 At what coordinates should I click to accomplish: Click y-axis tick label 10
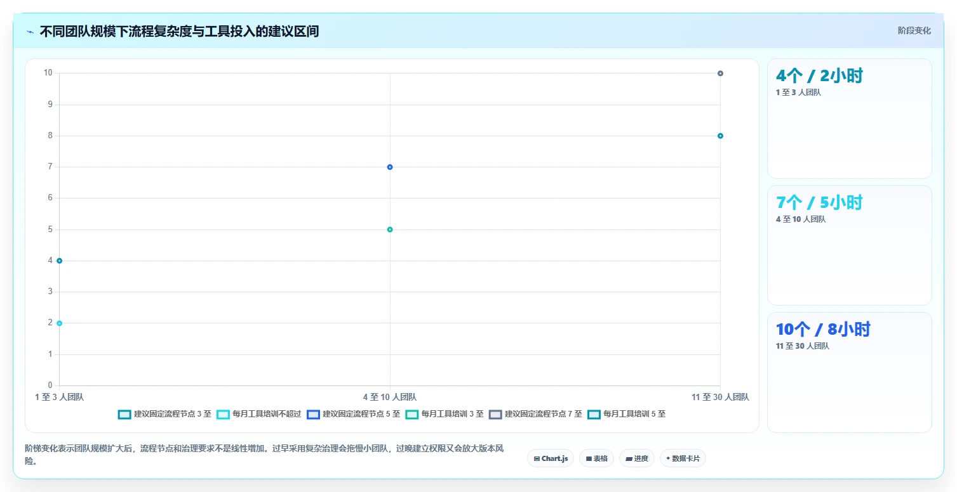48,73
